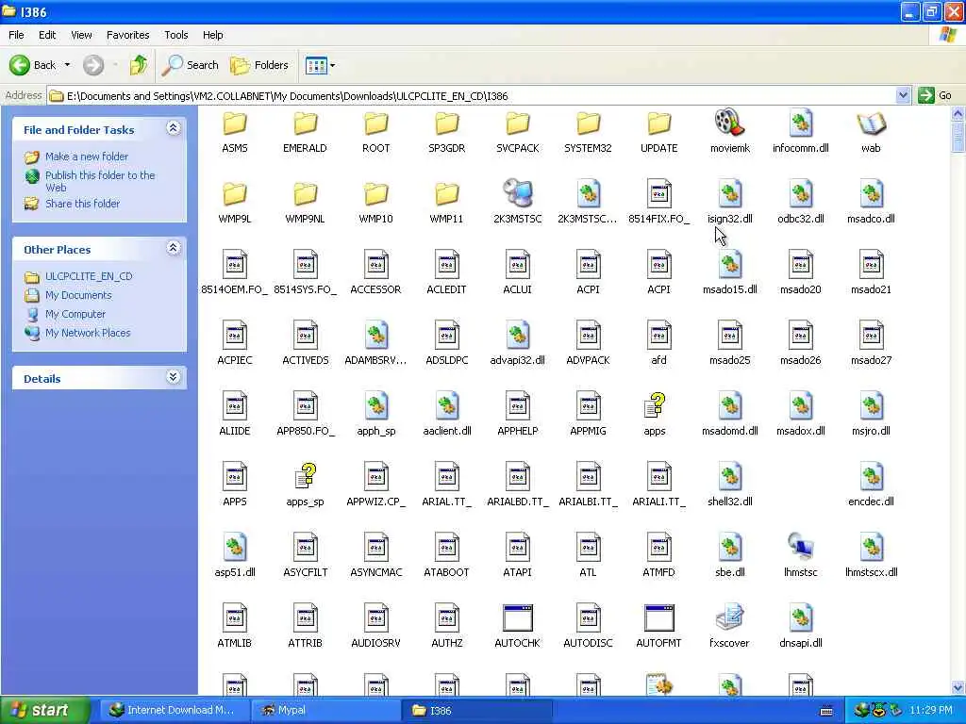Image resolution: width=966 pixels, height=724 pixels.
Task: Collapse the File and Folder Tasks panel
Action: (x=174, y=128)
